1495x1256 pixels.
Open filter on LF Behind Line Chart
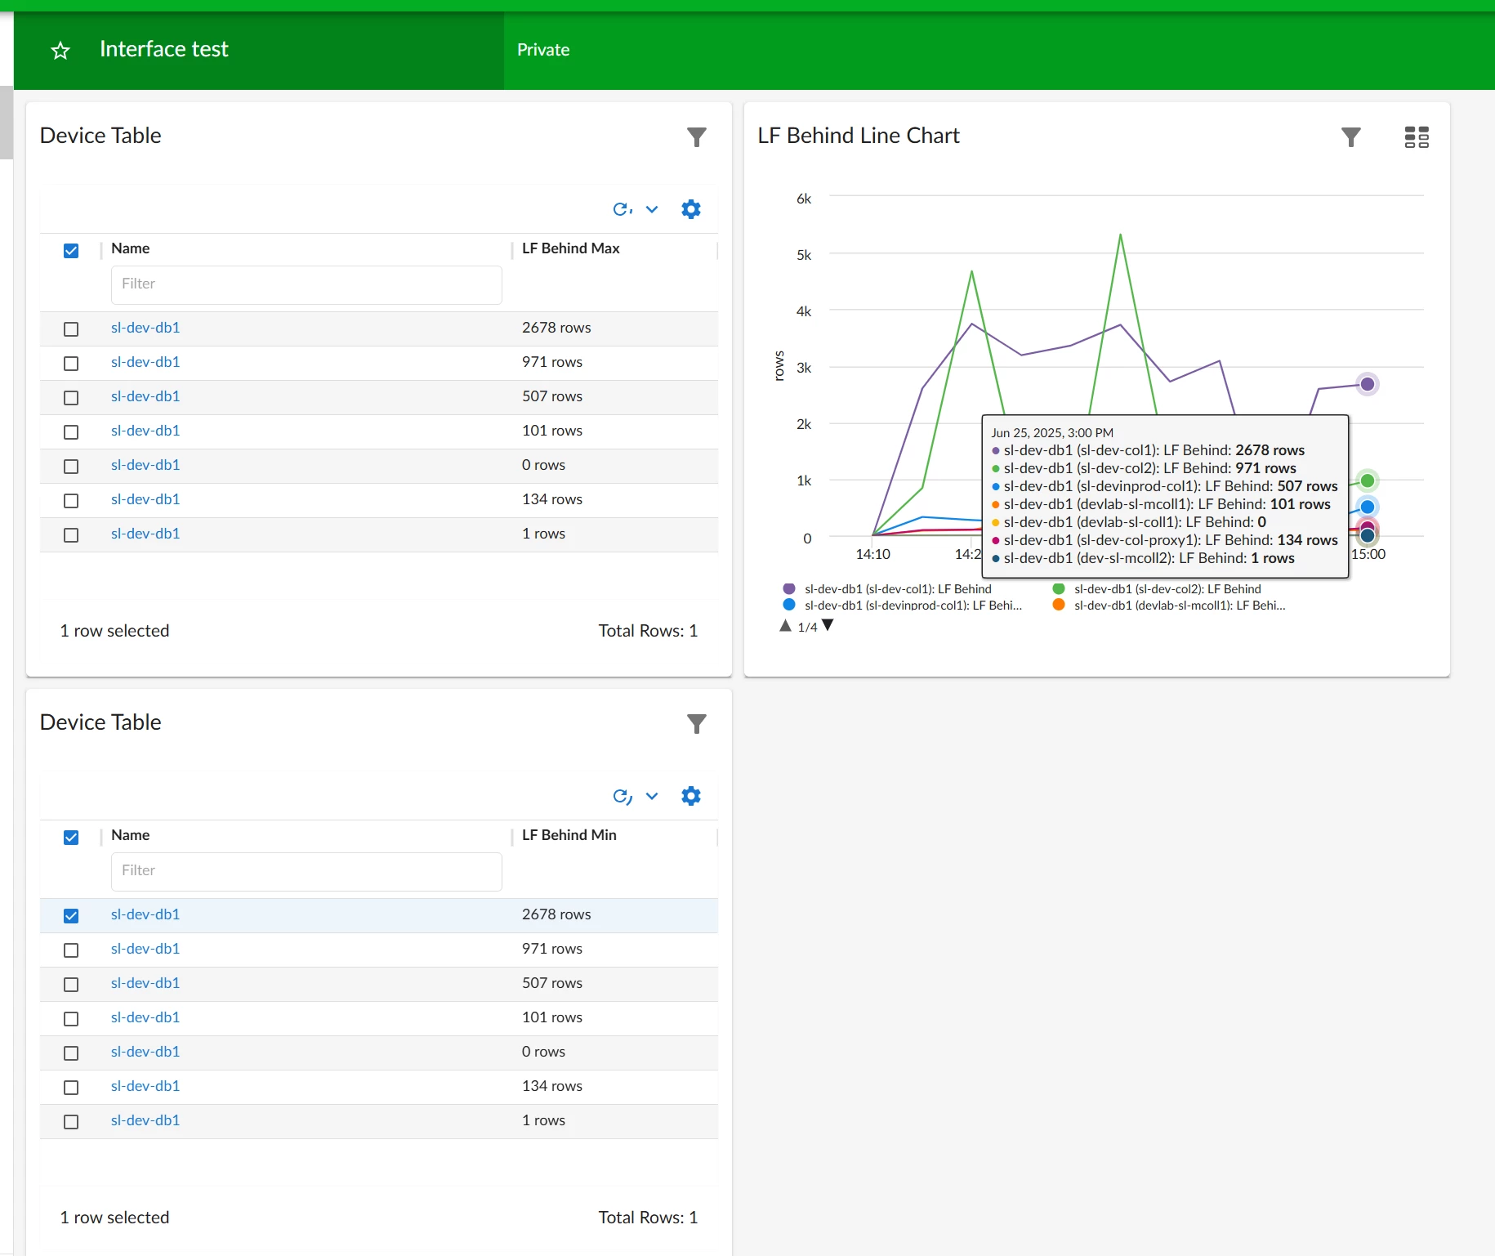(x=1351, y=137)
